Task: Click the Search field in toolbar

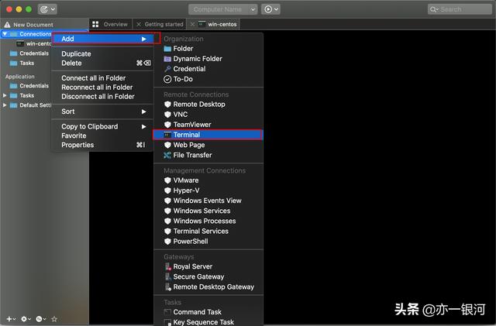Action: pyautogui.click(x=460, y=9)
